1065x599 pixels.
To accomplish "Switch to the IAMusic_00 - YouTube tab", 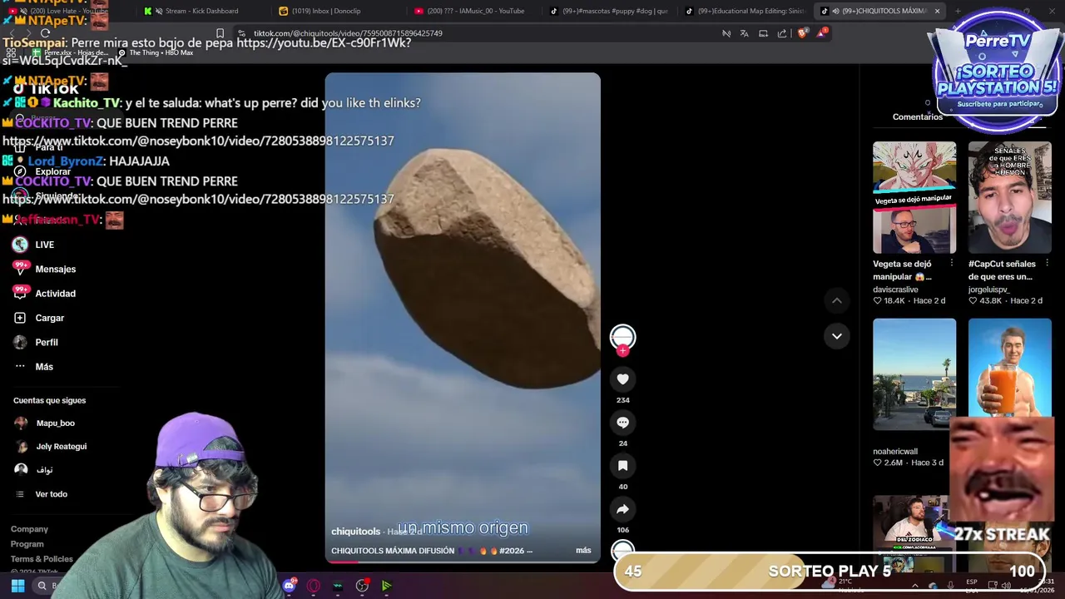I will 472,11.
